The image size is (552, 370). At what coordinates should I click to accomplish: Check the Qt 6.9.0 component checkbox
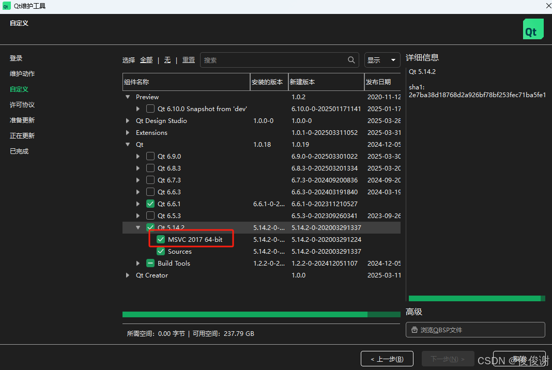pos(150,156)
